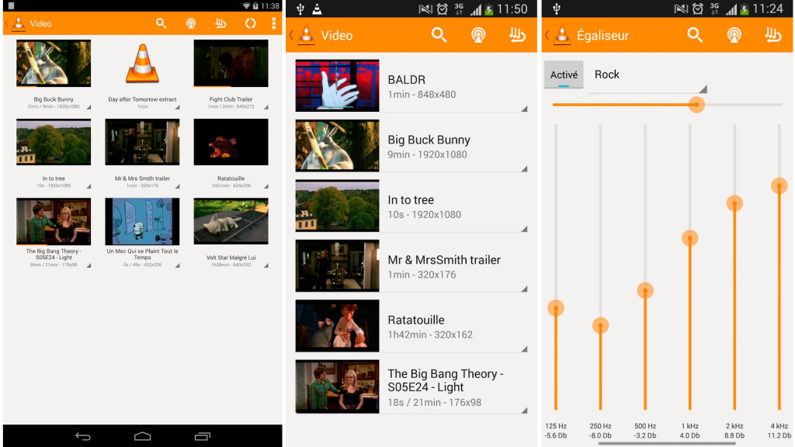Toggle the Activé equalizer switch
Image resolution: width=795 pixels, height=447 pixels.
564,74
